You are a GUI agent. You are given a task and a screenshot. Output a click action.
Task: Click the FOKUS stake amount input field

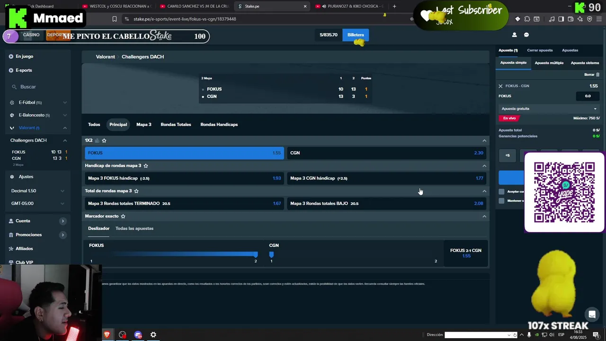pos(588,96)
